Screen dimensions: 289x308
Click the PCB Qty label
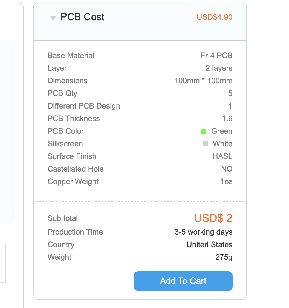click(62, 93)
